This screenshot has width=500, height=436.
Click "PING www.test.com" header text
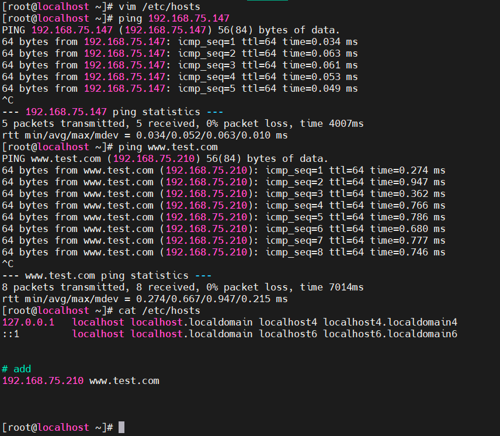pyautogui.click(x=51, y=159)
